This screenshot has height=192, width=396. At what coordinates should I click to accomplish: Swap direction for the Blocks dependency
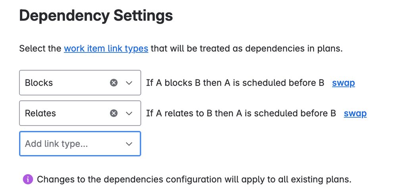point(344,83)
